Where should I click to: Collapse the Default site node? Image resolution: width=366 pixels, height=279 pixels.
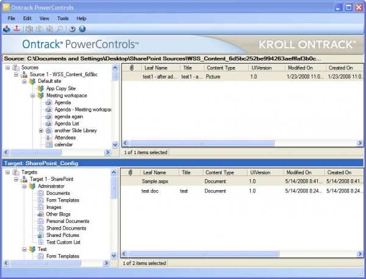[24, 82]
